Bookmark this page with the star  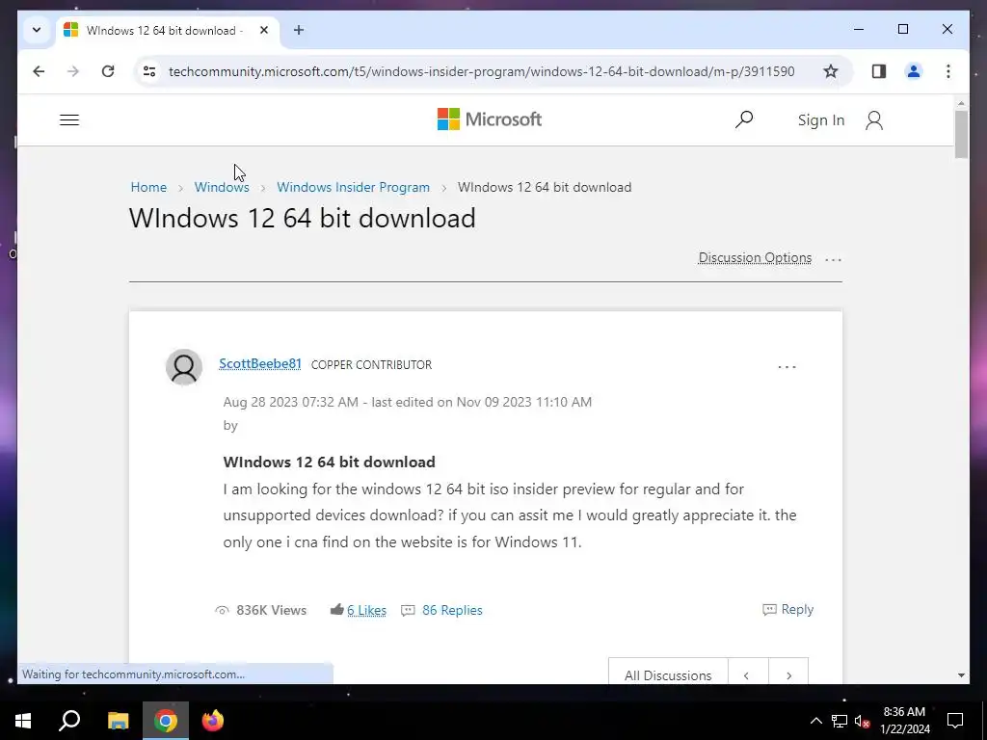click(x=831, y=71)
